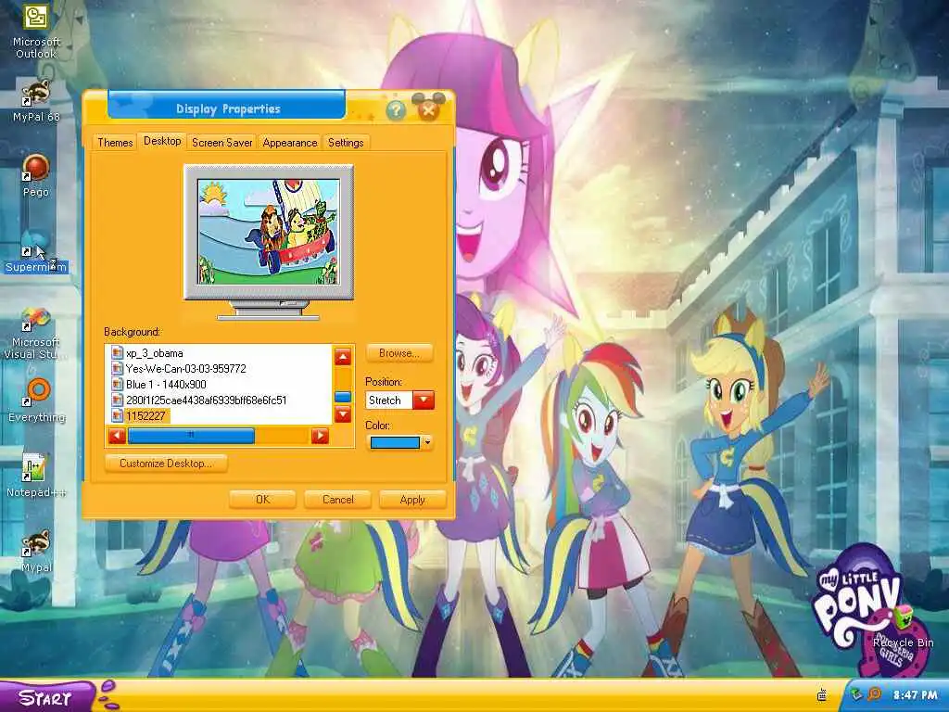Click the OK button

tap(262, 500)
